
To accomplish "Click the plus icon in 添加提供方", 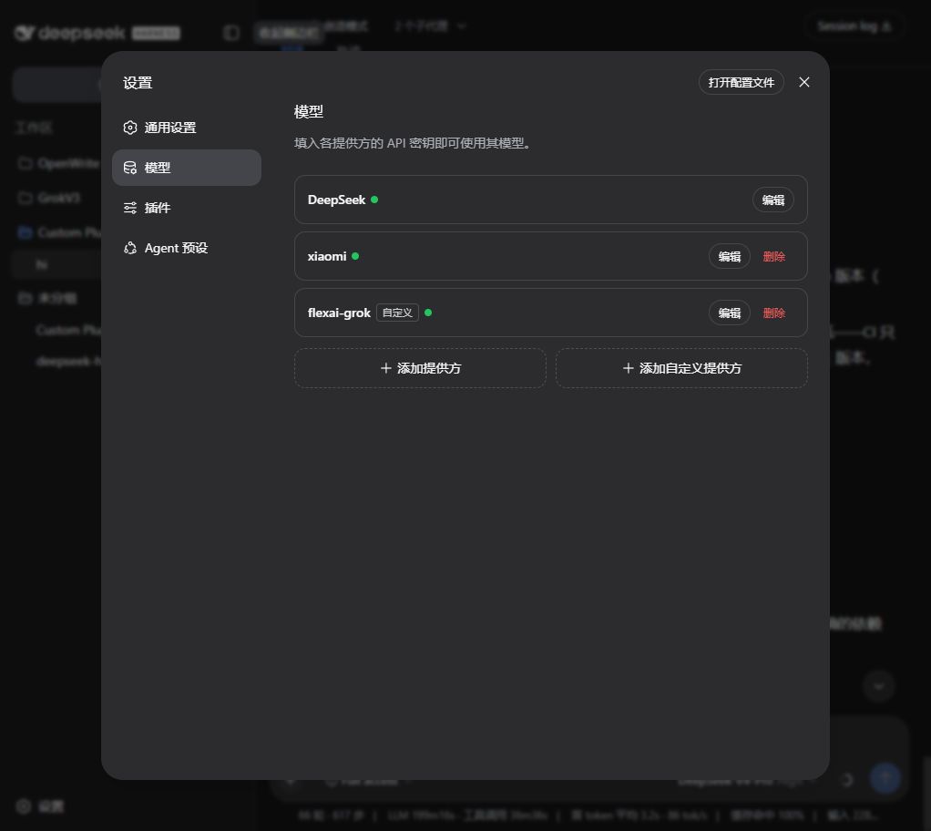I will tap(385, 368).
